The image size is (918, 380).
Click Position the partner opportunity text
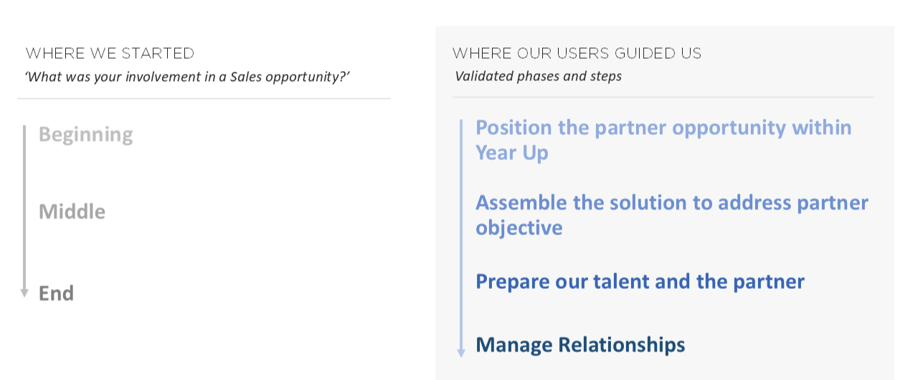coord(663,128)
